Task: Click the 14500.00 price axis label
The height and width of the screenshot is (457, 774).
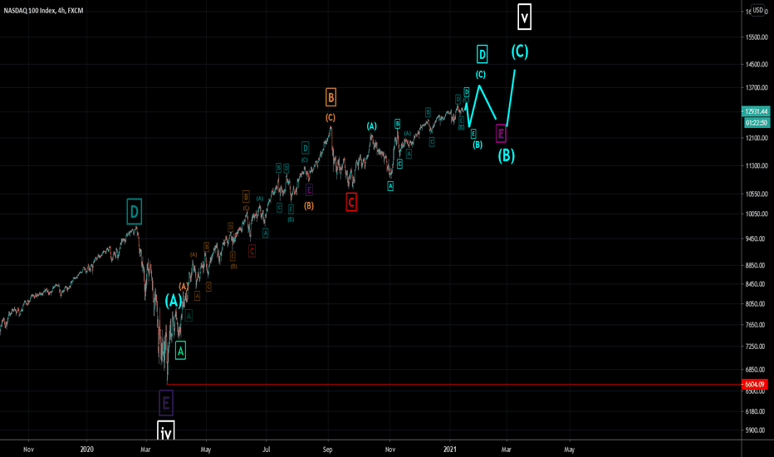Action: click(757, 64)
